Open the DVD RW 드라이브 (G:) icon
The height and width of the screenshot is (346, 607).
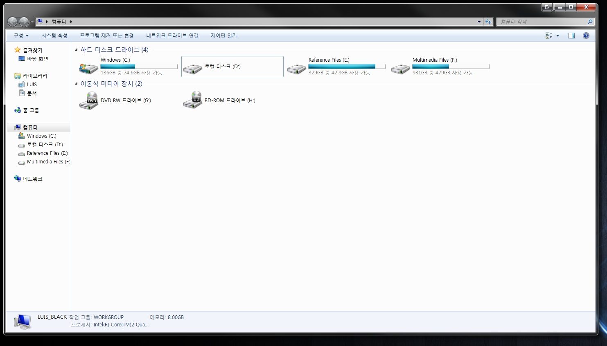click(x=88, y=100)
